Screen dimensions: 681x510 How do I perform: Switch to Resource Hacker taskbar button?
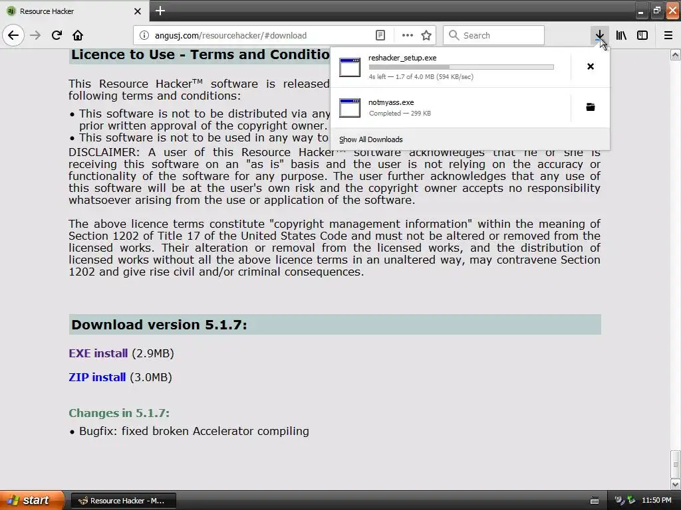click(123, 501)
